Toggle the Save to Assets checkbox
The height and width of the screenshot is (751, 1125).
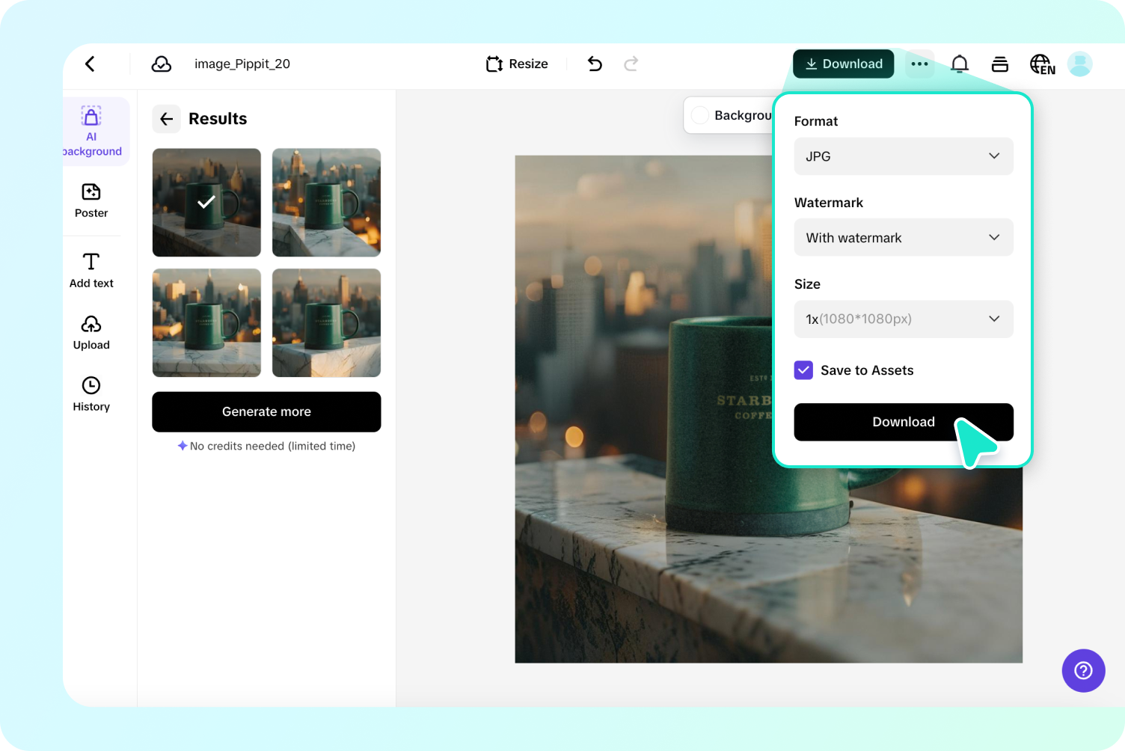click(x=803, y=370)
